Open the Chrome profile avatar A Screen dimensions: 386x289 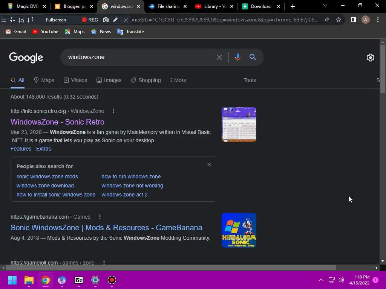[x=366, y=20]
